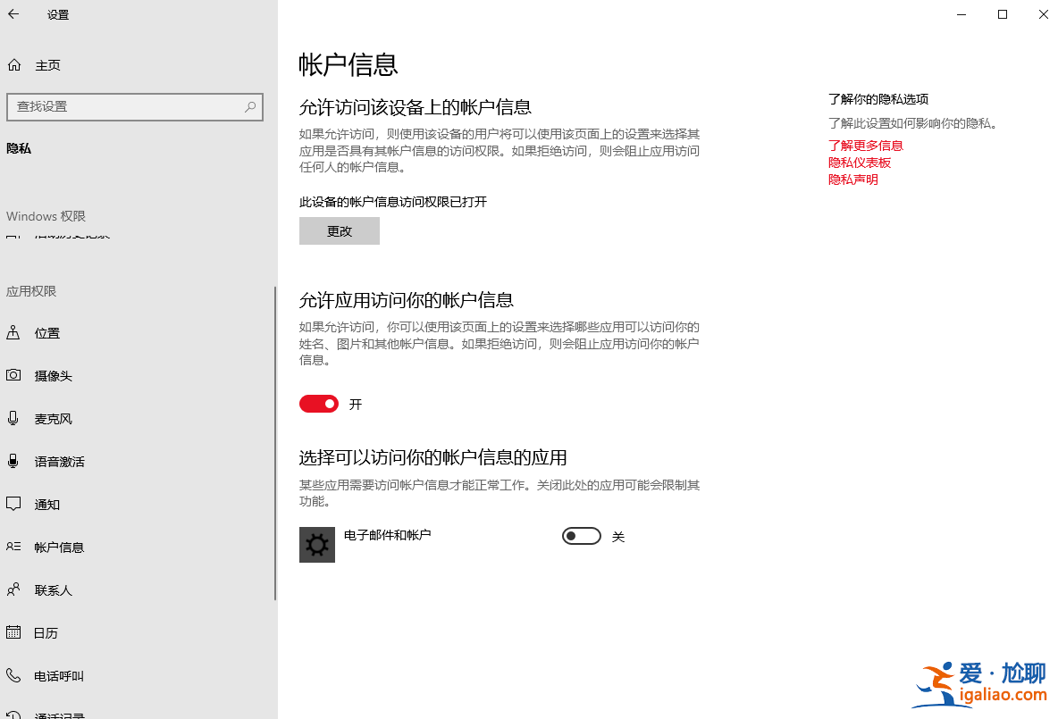Open the 了解更多信息 link
Screen dimensions: 1058x719
[x=864, y=145]
